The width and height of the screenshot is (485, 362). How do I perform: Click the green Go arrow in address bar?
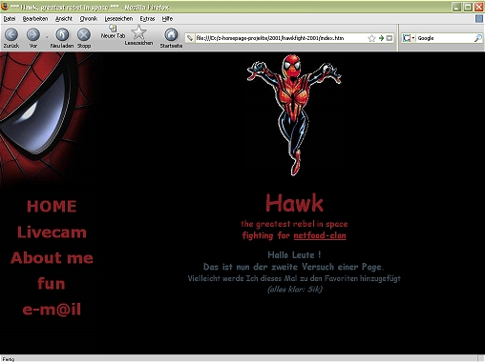tap(381, 38)
